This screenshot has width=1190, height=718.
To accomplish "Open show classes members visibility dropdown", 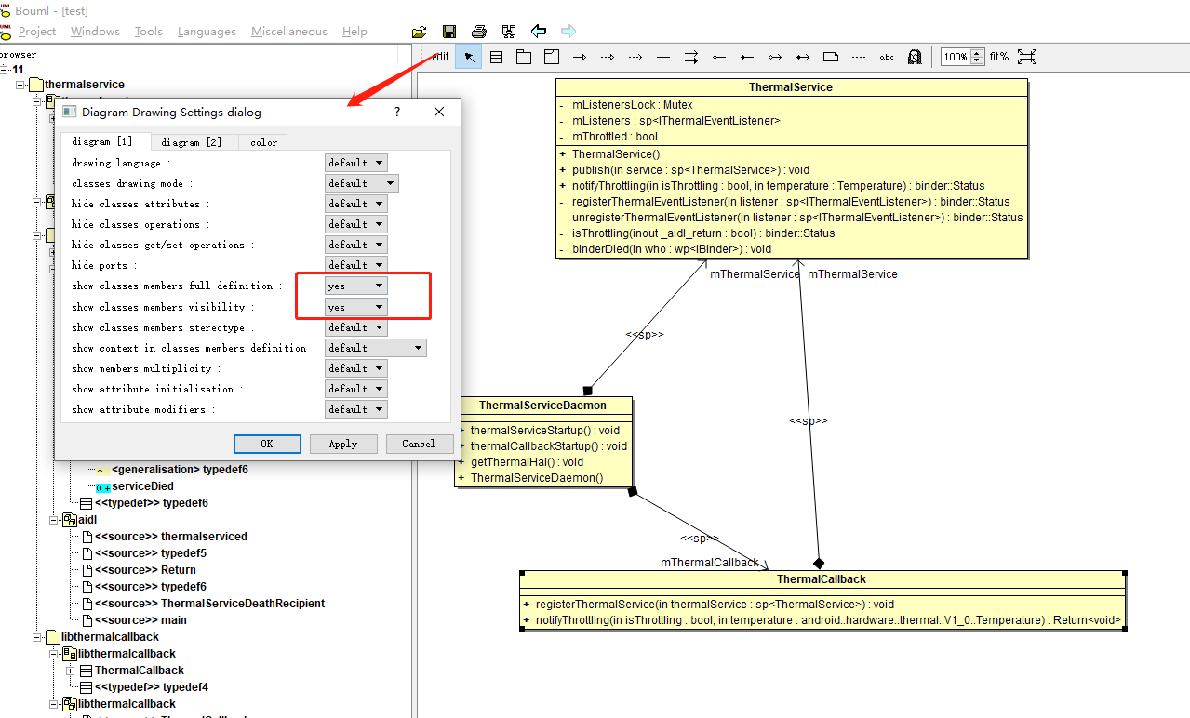I will 355,307.
